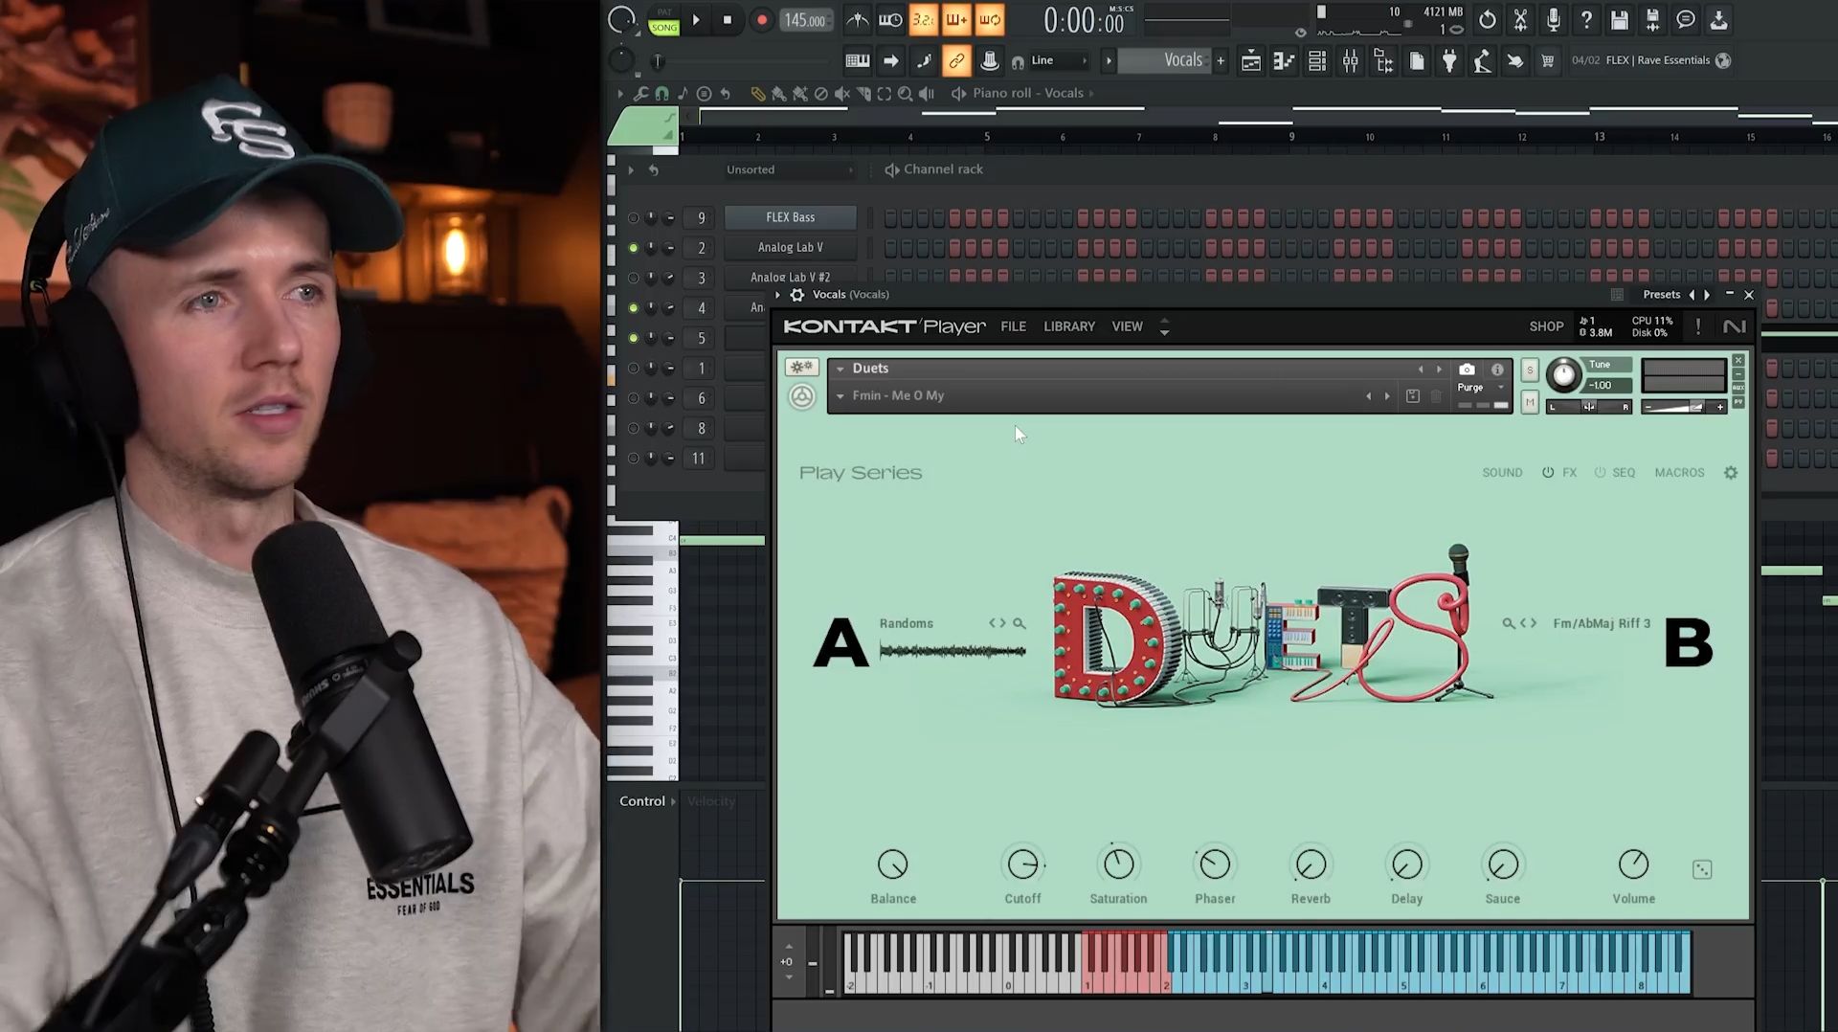Click the one-click audio recording microphone
Screen dimensions: 1838x1032
pyautogui.click(x=1553, y=20)
